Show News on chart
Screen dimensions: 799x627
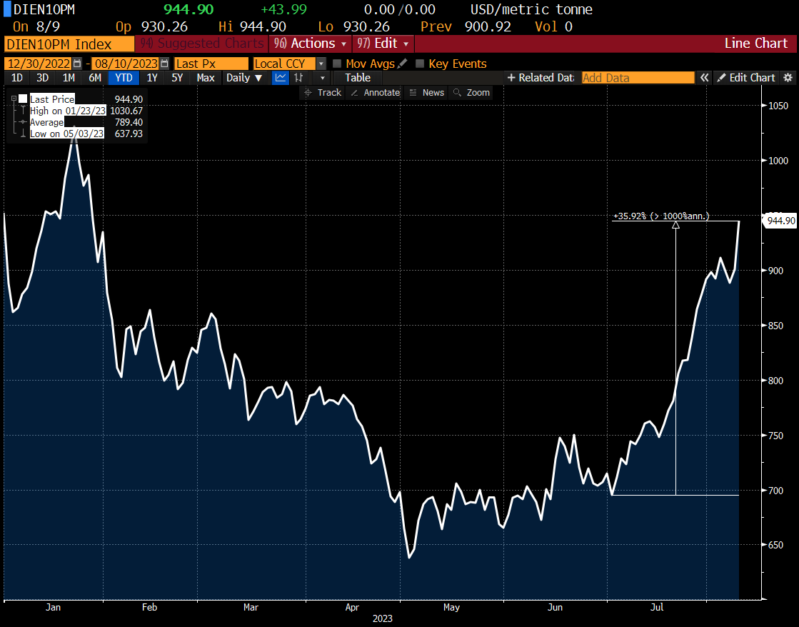[x=427, y=93]
